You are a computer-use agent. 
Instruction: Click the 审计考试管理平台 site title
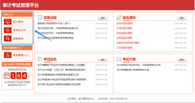[x=21, y=5]
